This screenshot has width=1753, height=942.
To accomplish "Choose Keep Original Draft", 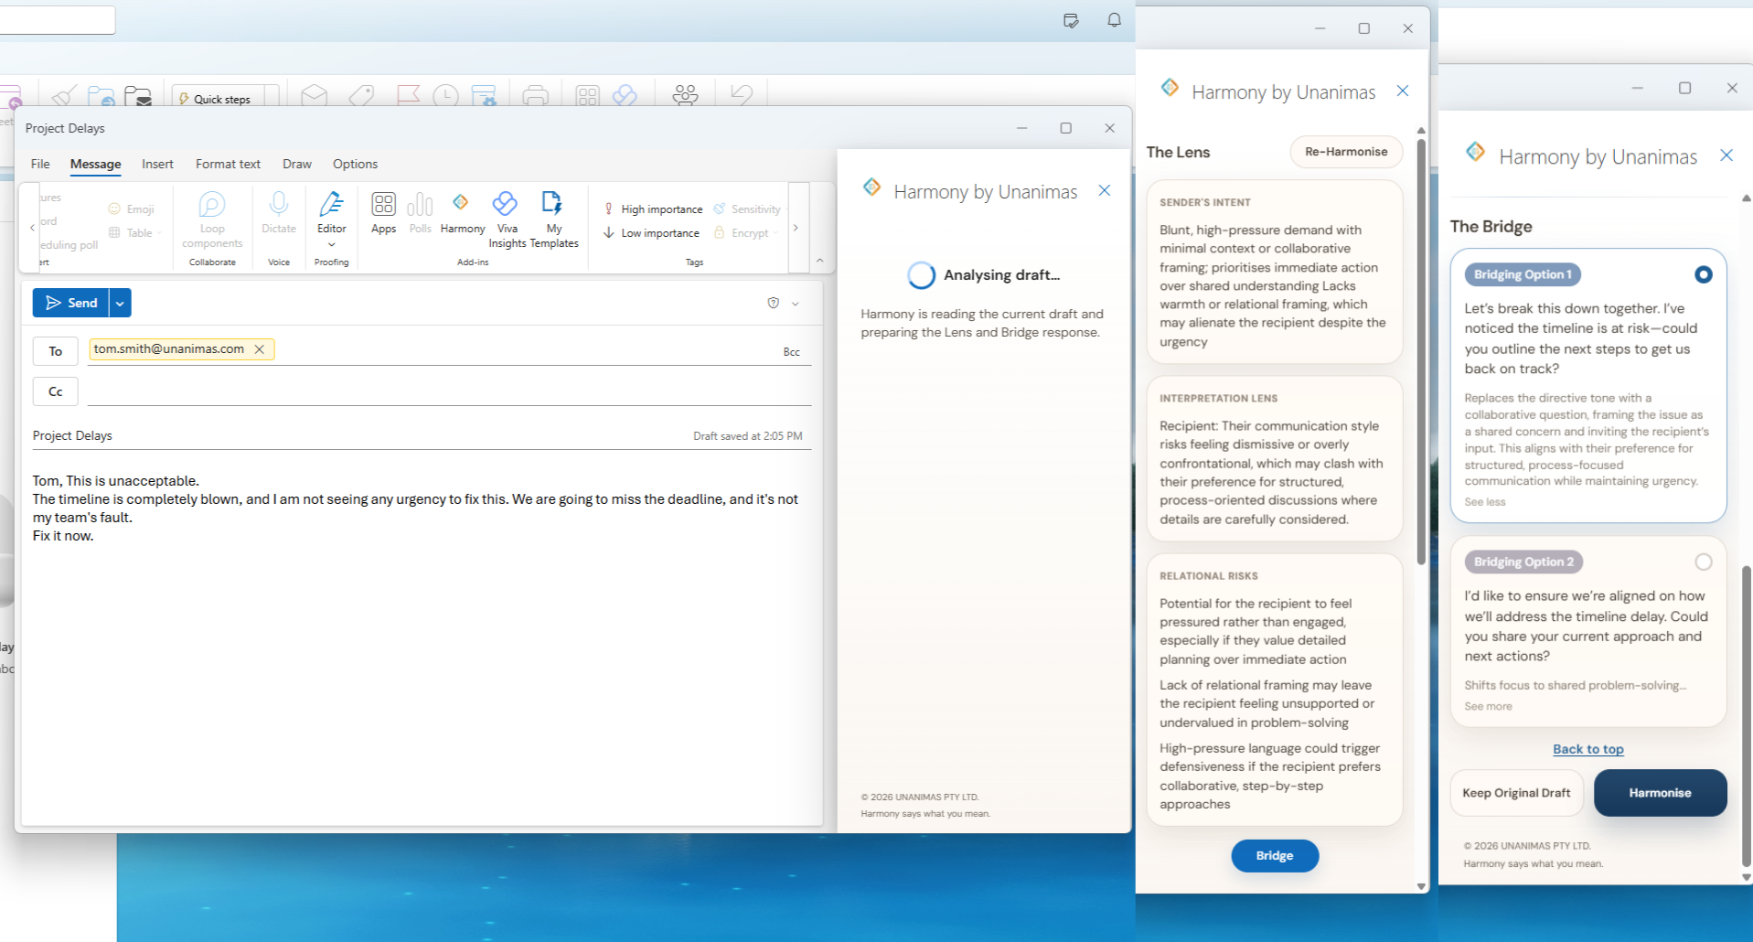I will click(1515, 792).
